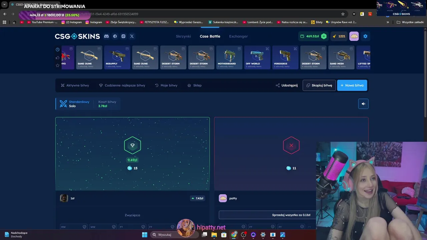Screen dimensions: 427x240
Task: Open the Ursynów Rave vol. 2 bookmark
Action: (341, 22)
